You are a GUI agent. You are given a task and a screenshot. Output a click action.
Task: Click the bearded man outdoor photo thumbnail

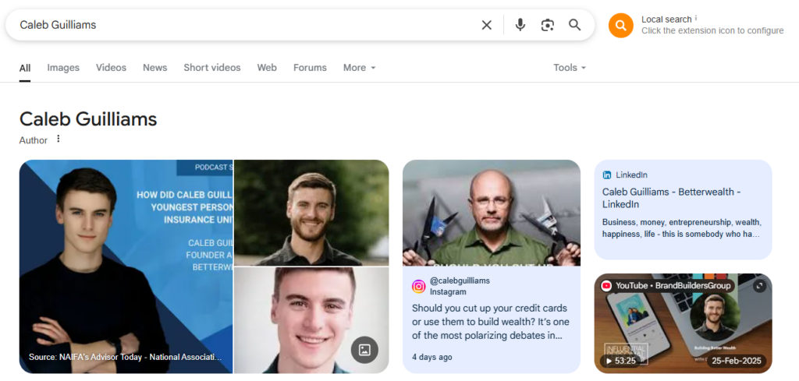click(311, 213)
